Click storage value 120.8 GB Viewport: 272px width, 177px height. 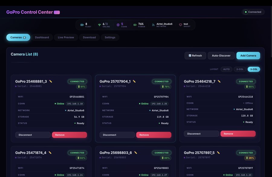pos(247,116)
